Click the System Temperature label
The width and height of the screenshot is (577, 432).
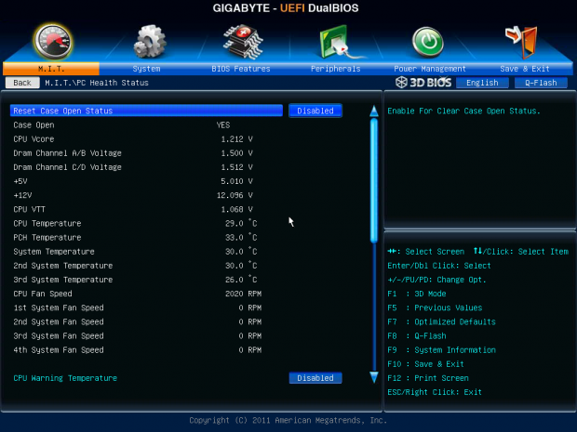click(54, 252)
